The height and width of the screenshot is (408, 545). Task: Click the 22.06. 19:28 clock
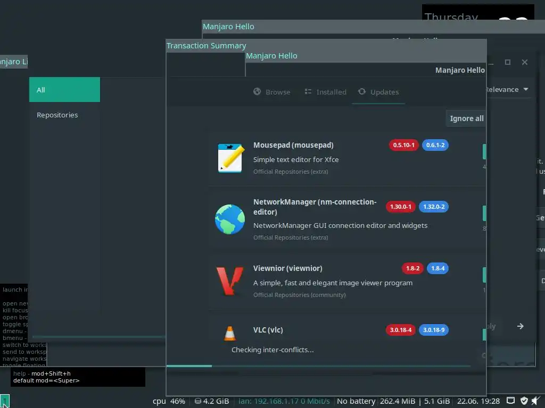tap(478, 401)
